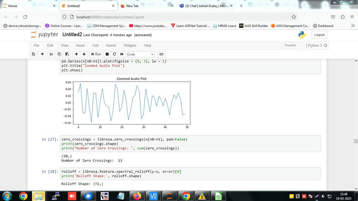The width and height of the screenshot is (358, 201).
Task: Open the Kernel menu
Action: tap(111, 45)
